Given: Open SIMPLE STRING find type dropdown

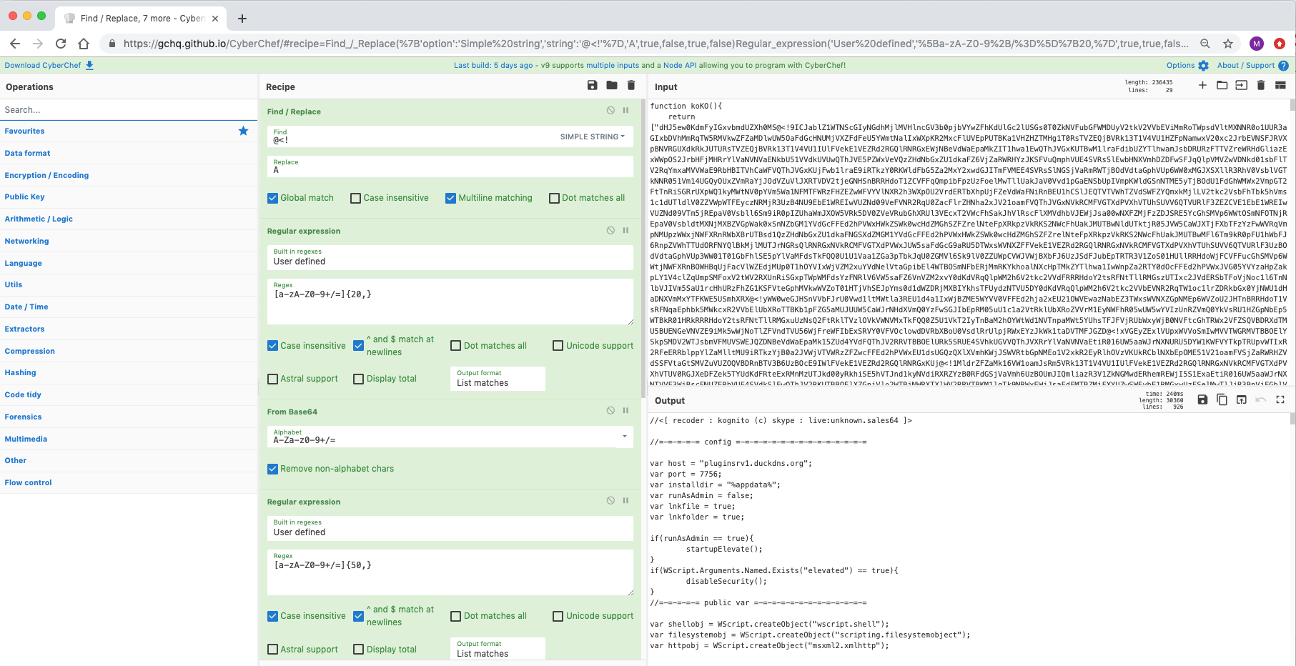Looking at the screenshot, I should tap(593, 136).
